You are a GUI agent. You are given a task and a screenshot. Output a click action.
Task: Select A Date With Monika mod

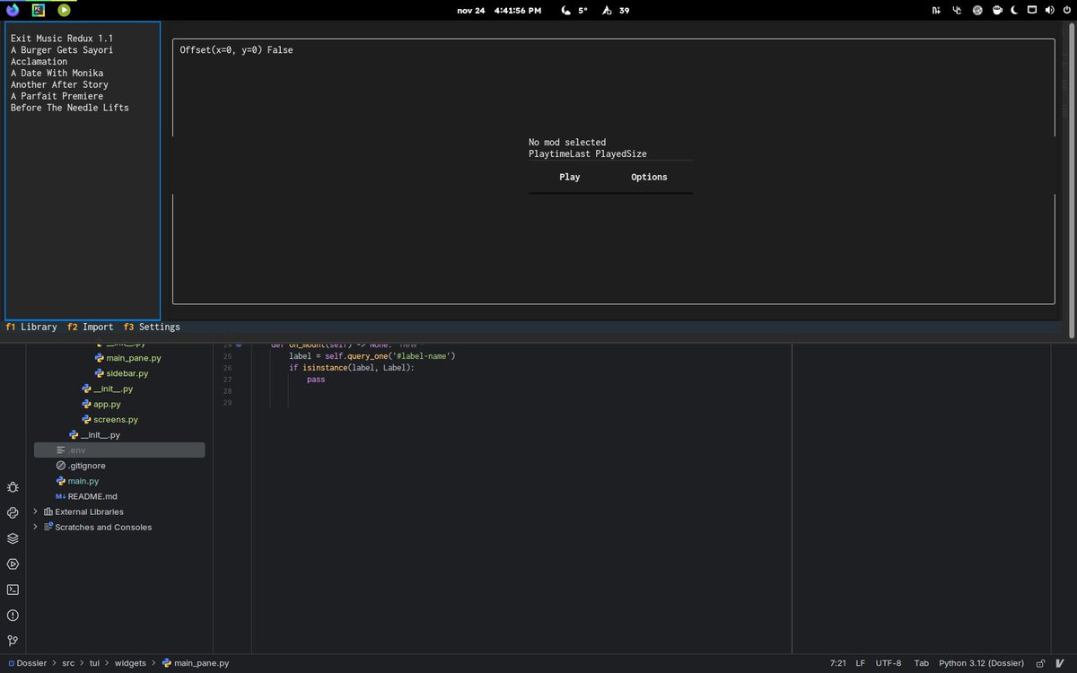[x=57, y=73]
